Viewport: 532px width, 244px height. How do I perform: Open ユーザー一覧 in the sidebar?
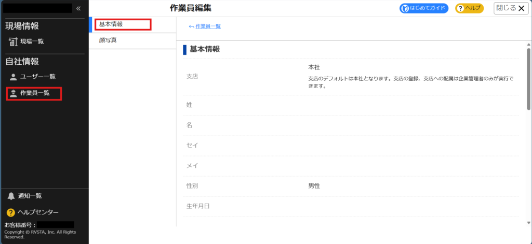point(37,77)
